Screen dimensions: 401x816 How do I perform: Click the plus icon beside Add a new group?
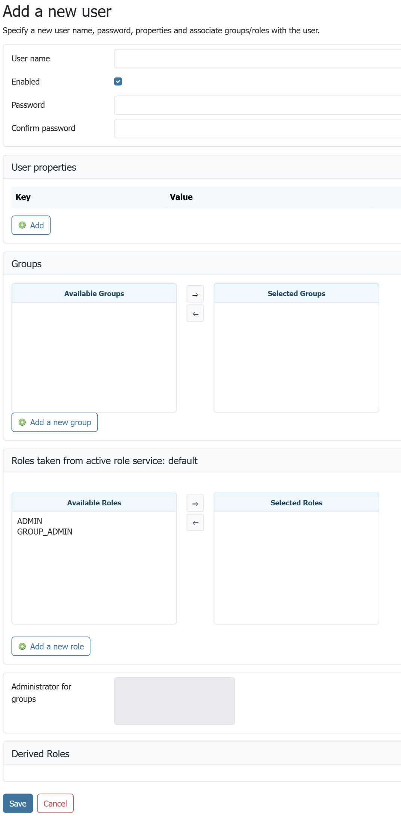[22, 422]
